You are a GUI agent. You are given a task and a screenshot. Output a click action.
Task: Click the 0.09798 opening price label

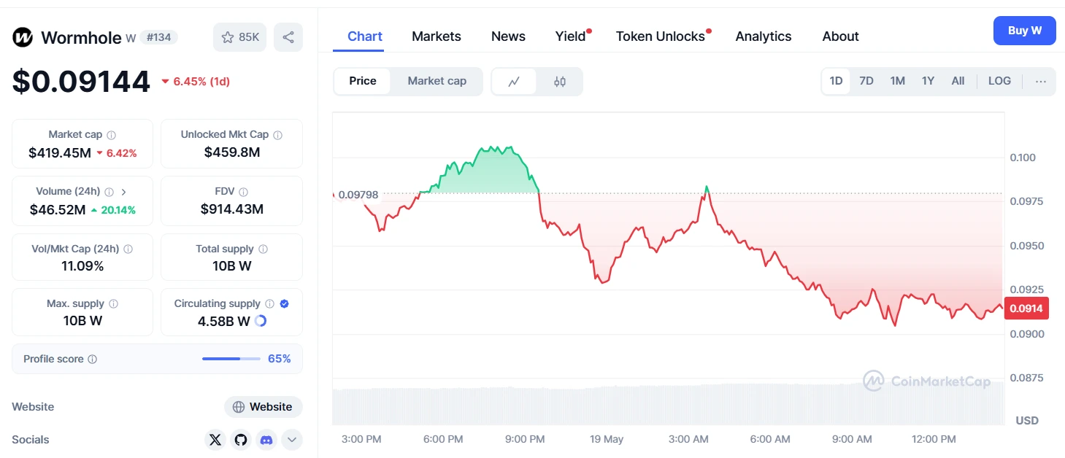pyautogui.click(x=358, y=195)
